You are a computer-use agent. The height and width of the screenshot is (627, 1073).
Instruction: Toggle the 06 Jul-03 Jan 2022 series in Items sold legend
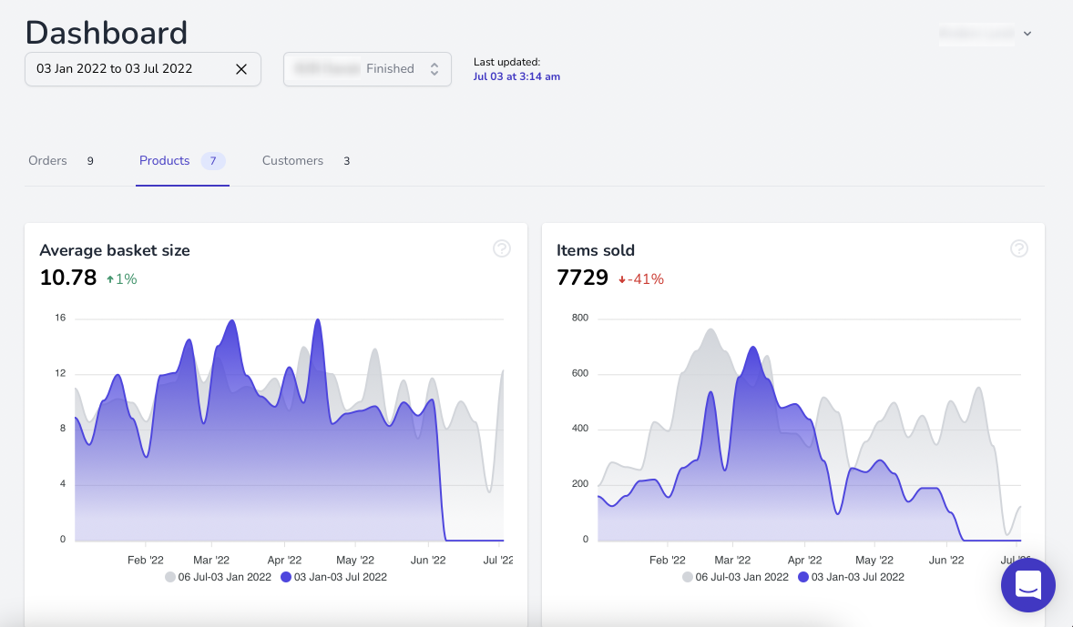[x=735, y=577]
